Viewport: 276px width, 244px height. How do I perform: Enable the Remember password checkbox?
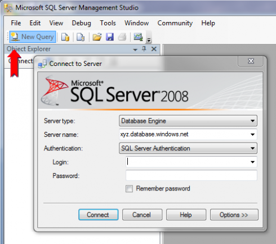[x=129, y=189]
